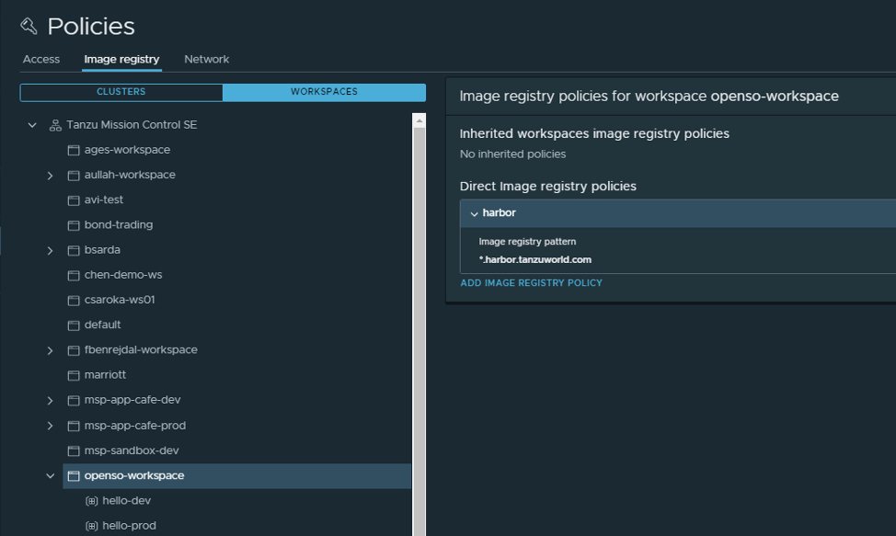Expand the msp-app-cafe-prod tree node

coord(50,426)
